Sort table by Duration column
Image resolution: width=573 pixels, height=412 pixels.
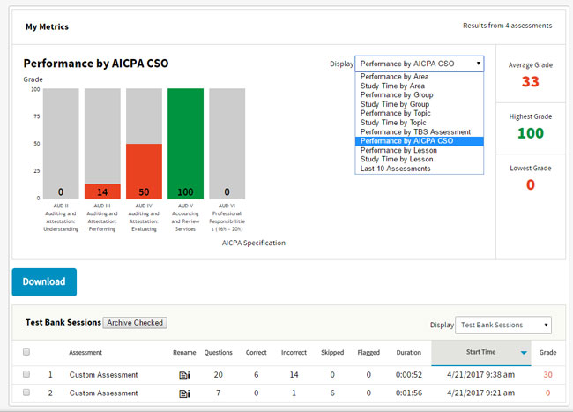[408, 352]
